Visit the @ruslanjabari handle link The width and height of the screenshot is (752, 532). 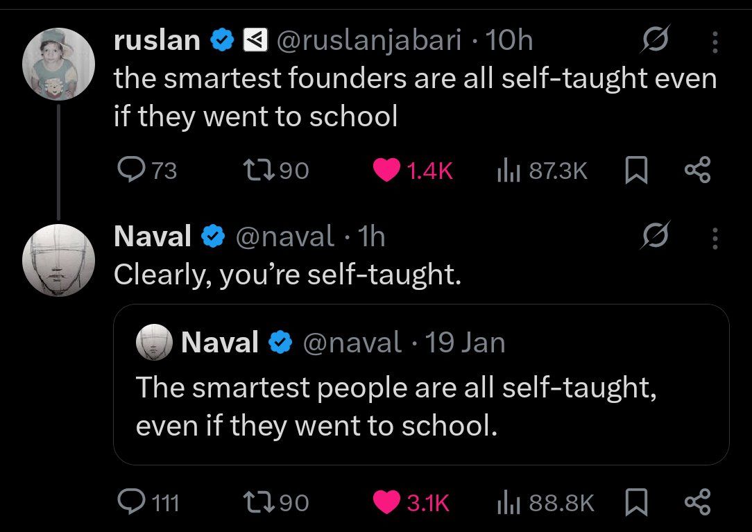pyautogui.click(x=369, y=42)
